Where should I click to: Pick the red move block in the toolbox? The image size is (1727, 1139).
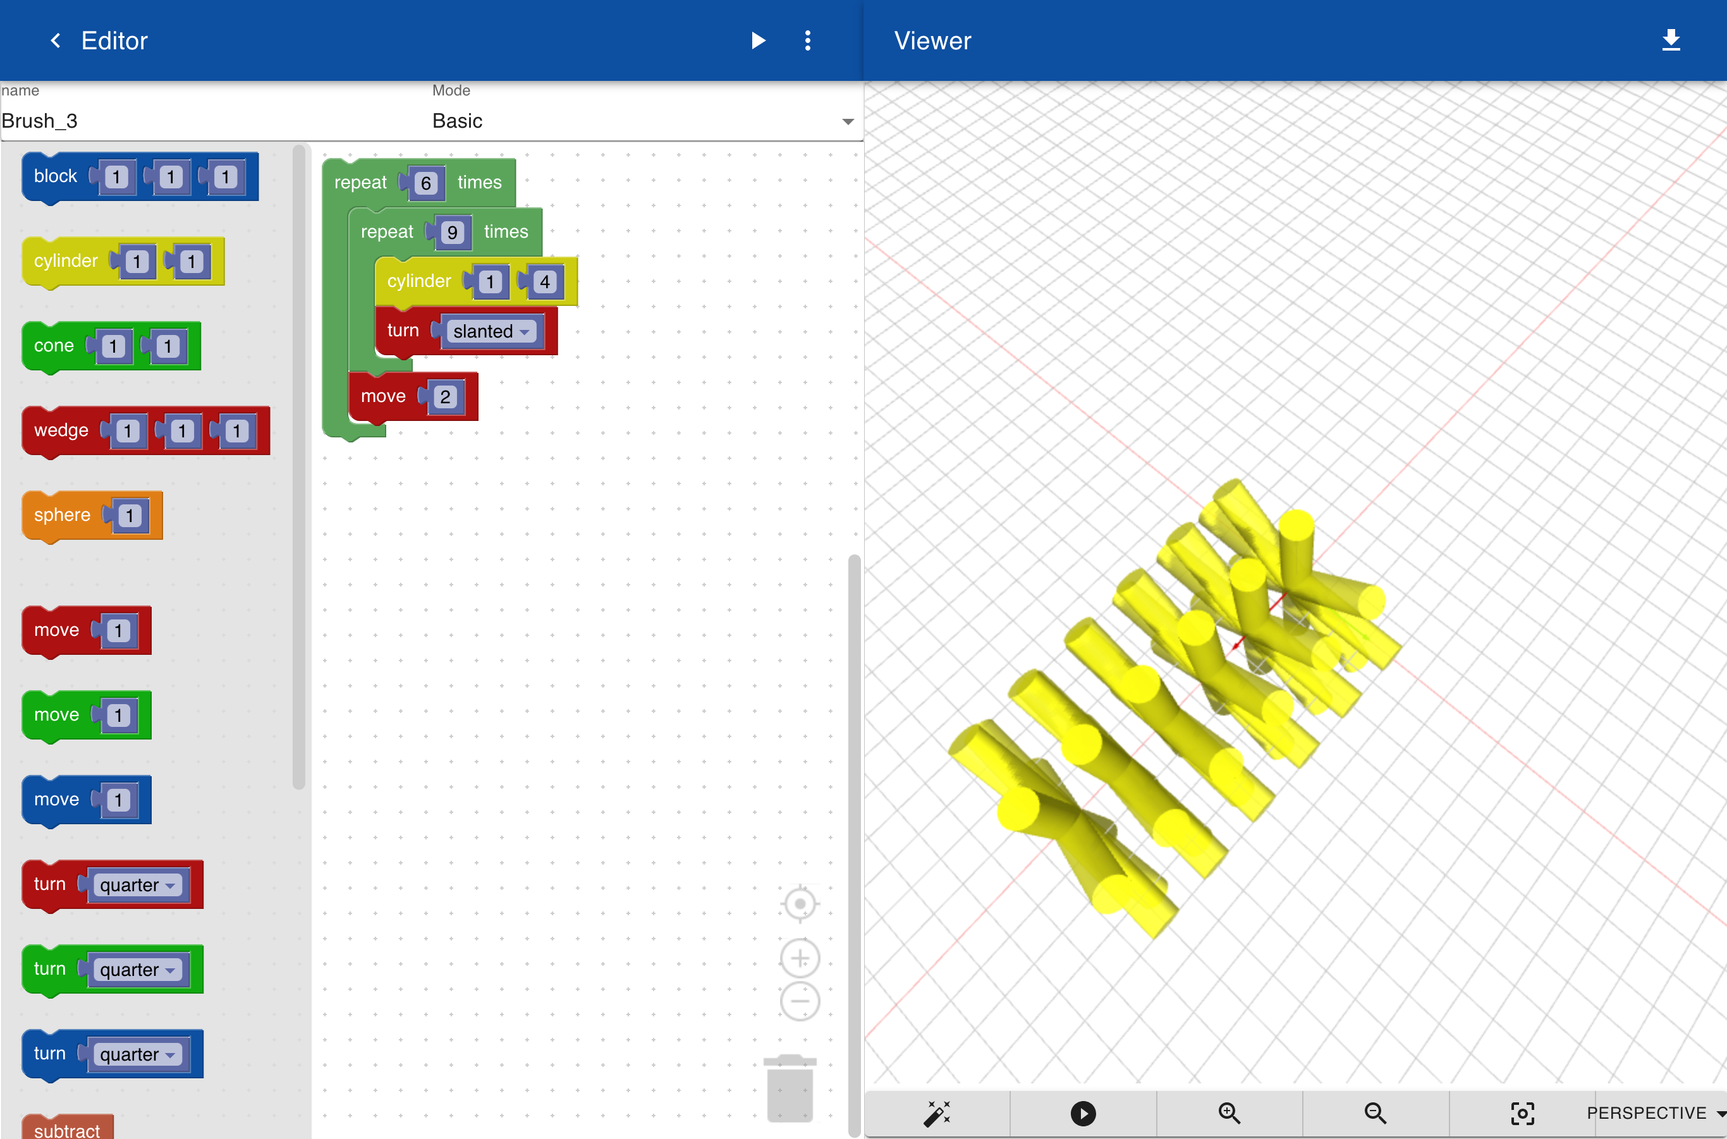(56, 630)
